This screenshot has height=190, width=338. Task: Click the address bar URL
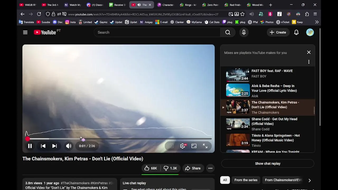pyautogui.click(x=143, y=14)
